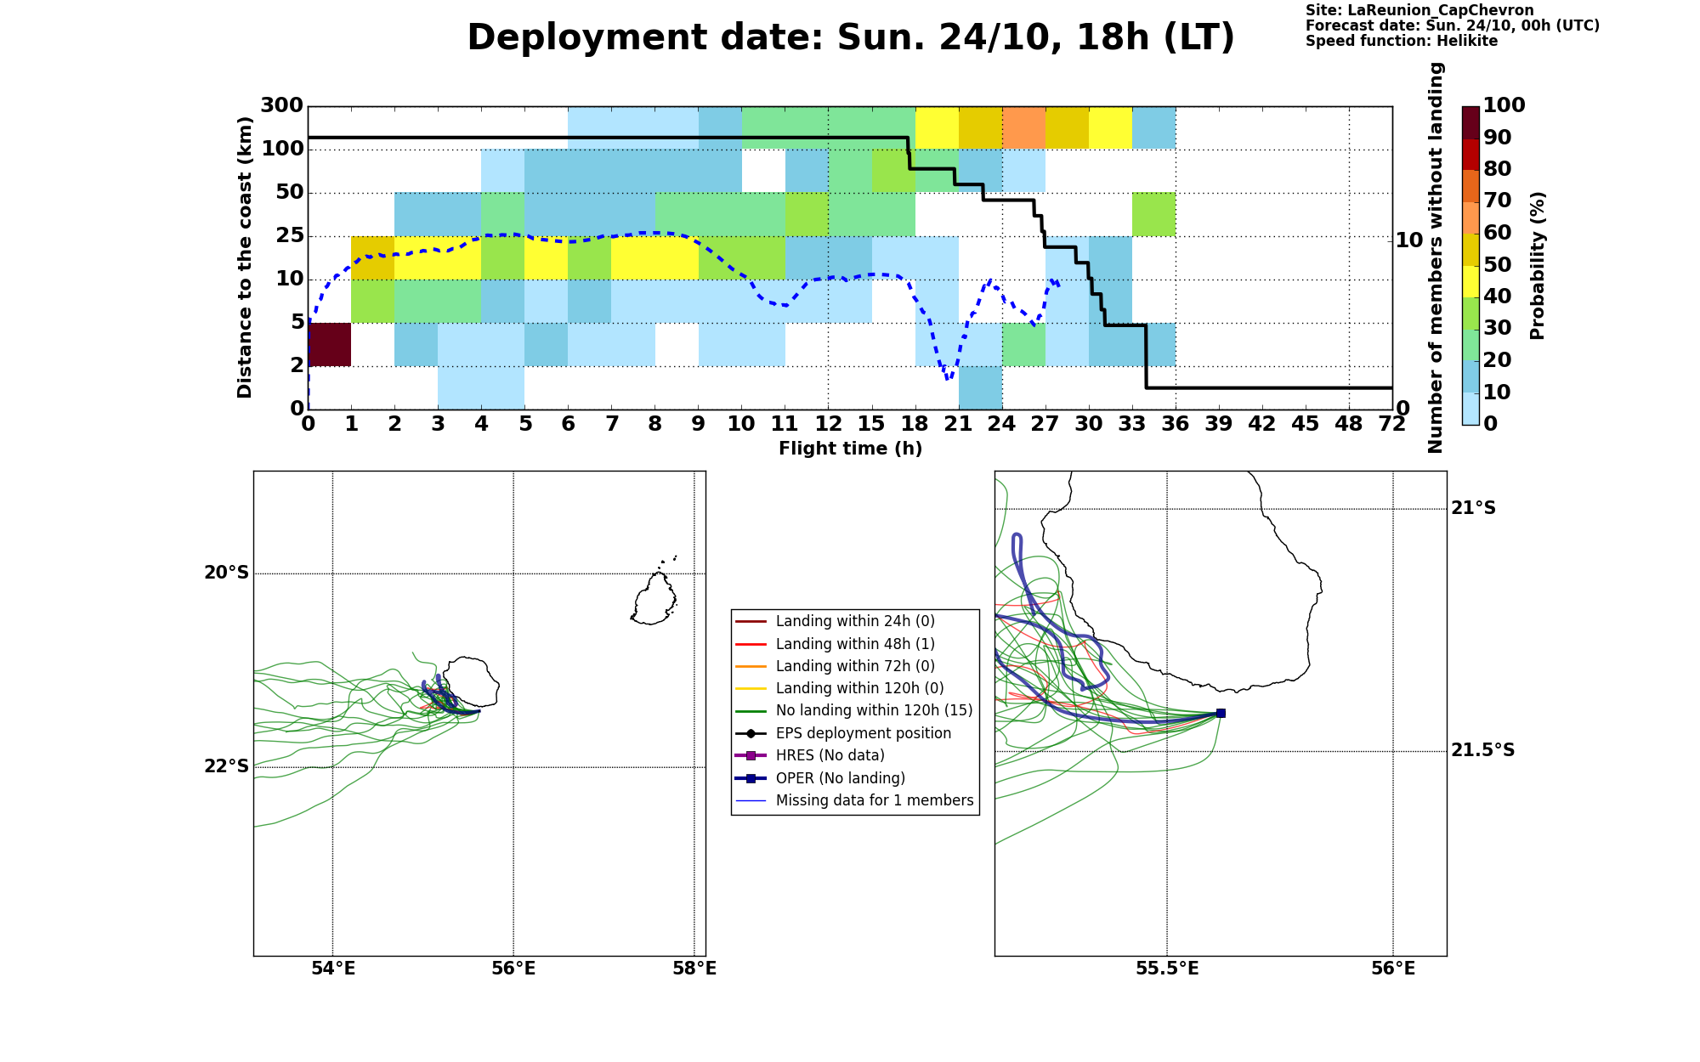Image resolution: width=1700 pixels, height=1062 pixels.
Task: Click the Mauritius island outline on the left map
Action: 654,598
